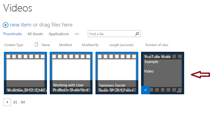Sort by Length (seconds) column

point(121,45)
